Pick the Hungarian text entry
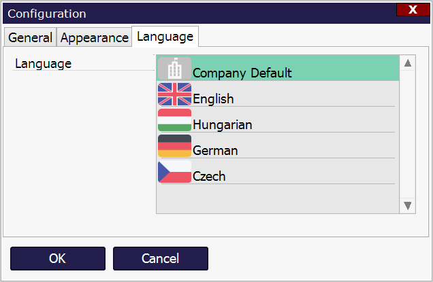The width and height of the screenshot is (433, 282). (222, 124)
